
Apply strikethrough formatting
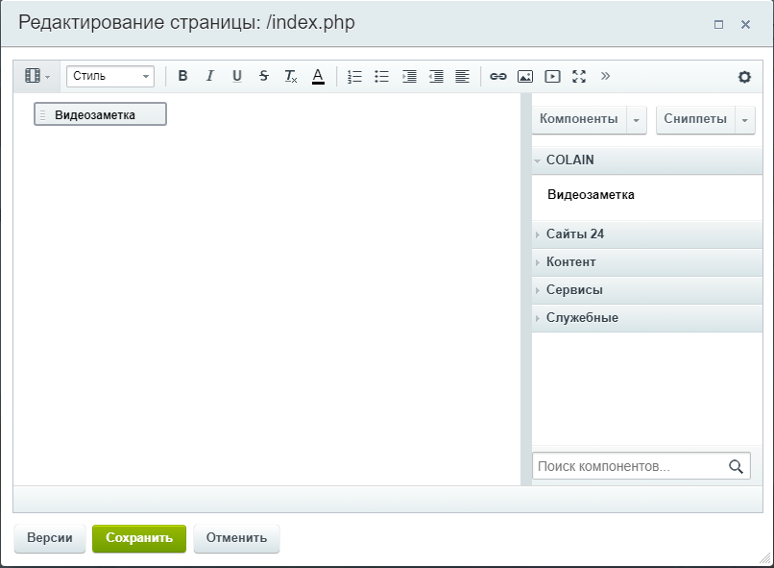pyautogui.click(x=264, y=77)
